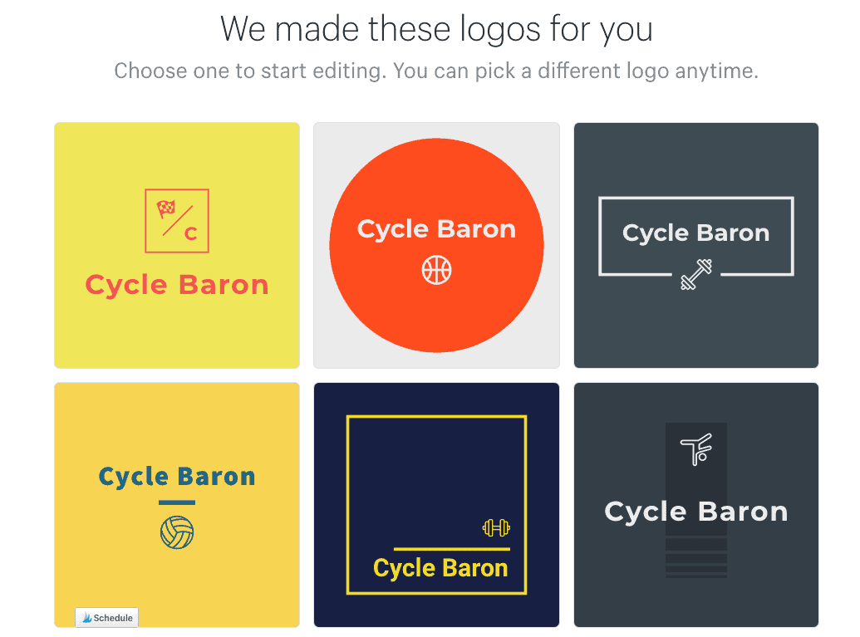Click the heading "We made these logos for you"
The image size is (860, 637).
(x=436, y=29)
